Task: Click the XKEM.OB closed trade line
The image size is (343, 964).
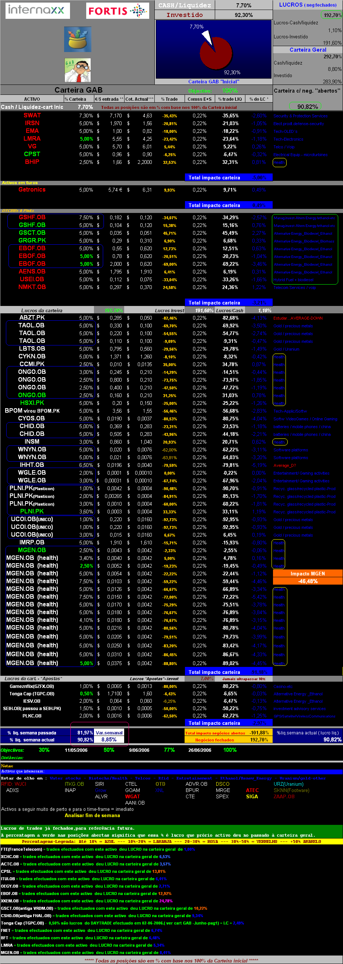Action: (87, 901)
